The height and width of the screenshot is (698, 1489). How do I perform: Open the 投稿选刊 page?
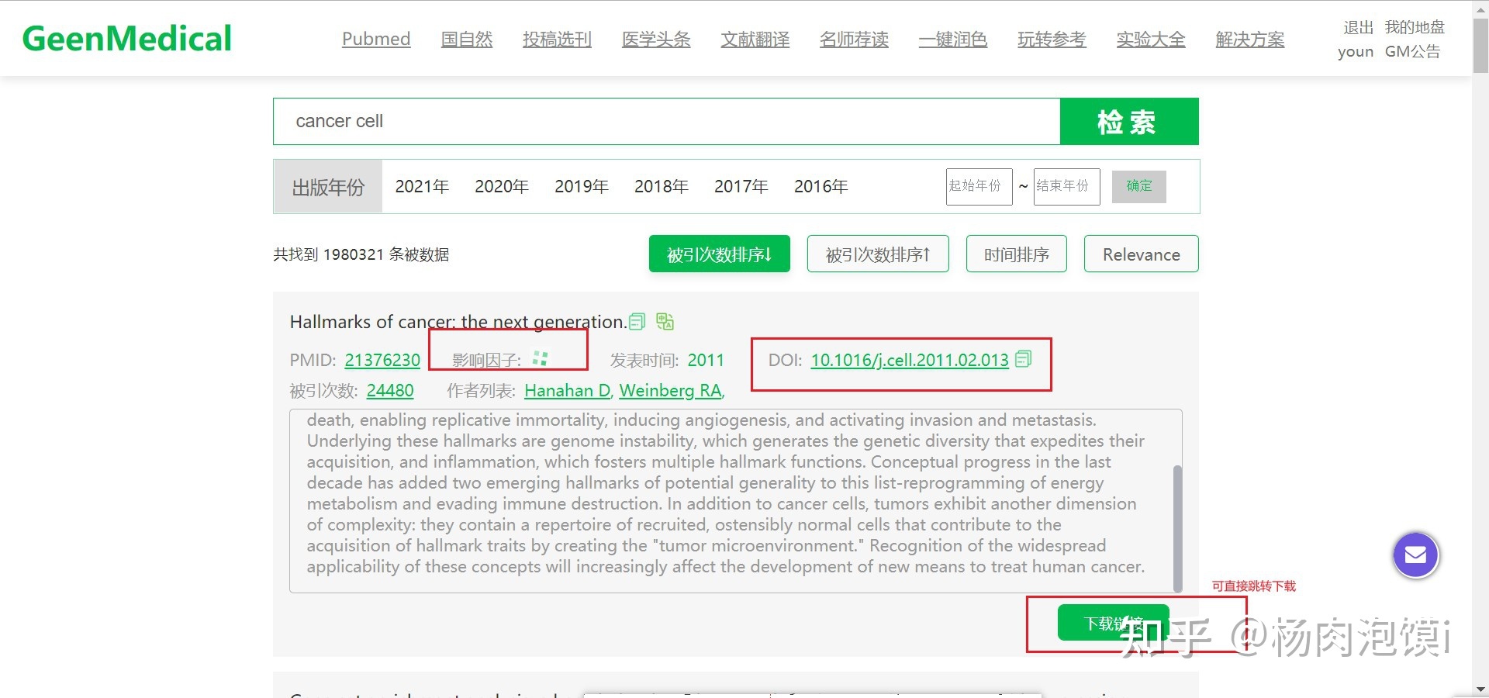pyautogui.click(x=557, y=40)
